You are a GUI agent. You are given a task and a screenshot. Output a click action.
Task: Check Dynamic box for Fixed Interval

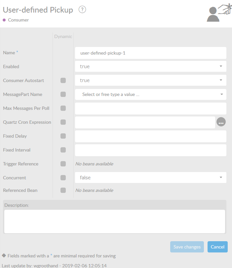63,150
